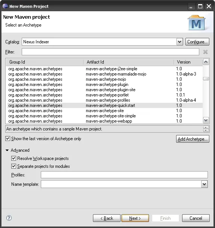Minimize the New Maven Project window
The image size is (215, 228).
[191, 6]
